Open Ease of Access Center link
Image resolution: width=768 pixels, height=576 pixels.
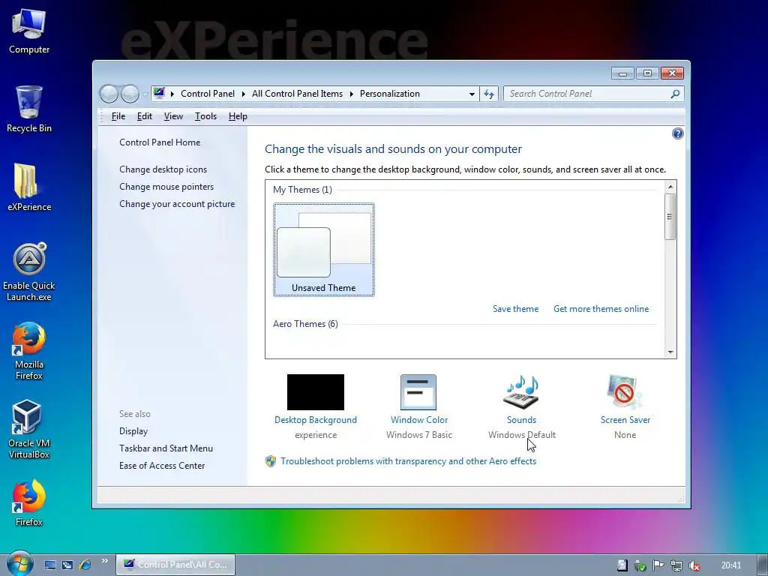(x=162, y=466)
